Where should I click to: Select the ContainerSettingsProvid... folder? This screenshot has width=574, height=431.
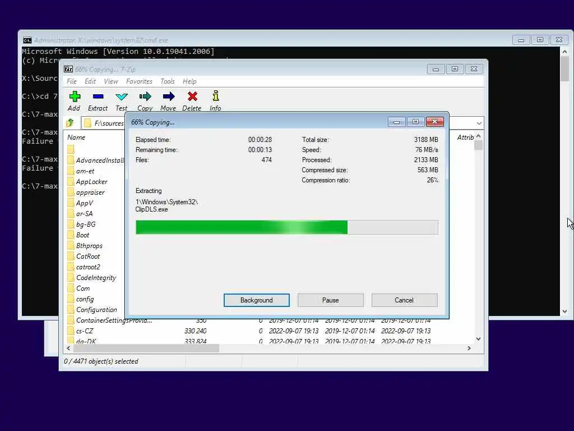tap(114, 320)
